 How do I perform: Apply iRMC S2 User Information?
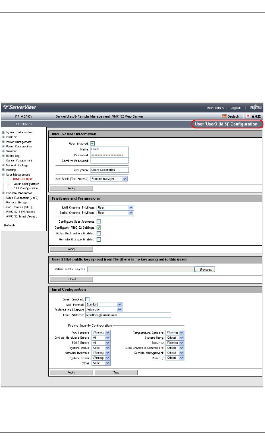[72, 188]
